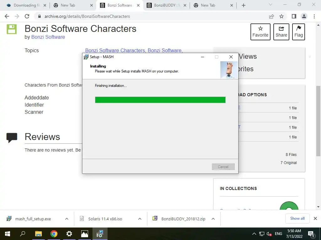The height and width of the screenshot is (240, 321).
Task: Click the Cancel button in Setup
Action: click(x=223, y=167)
